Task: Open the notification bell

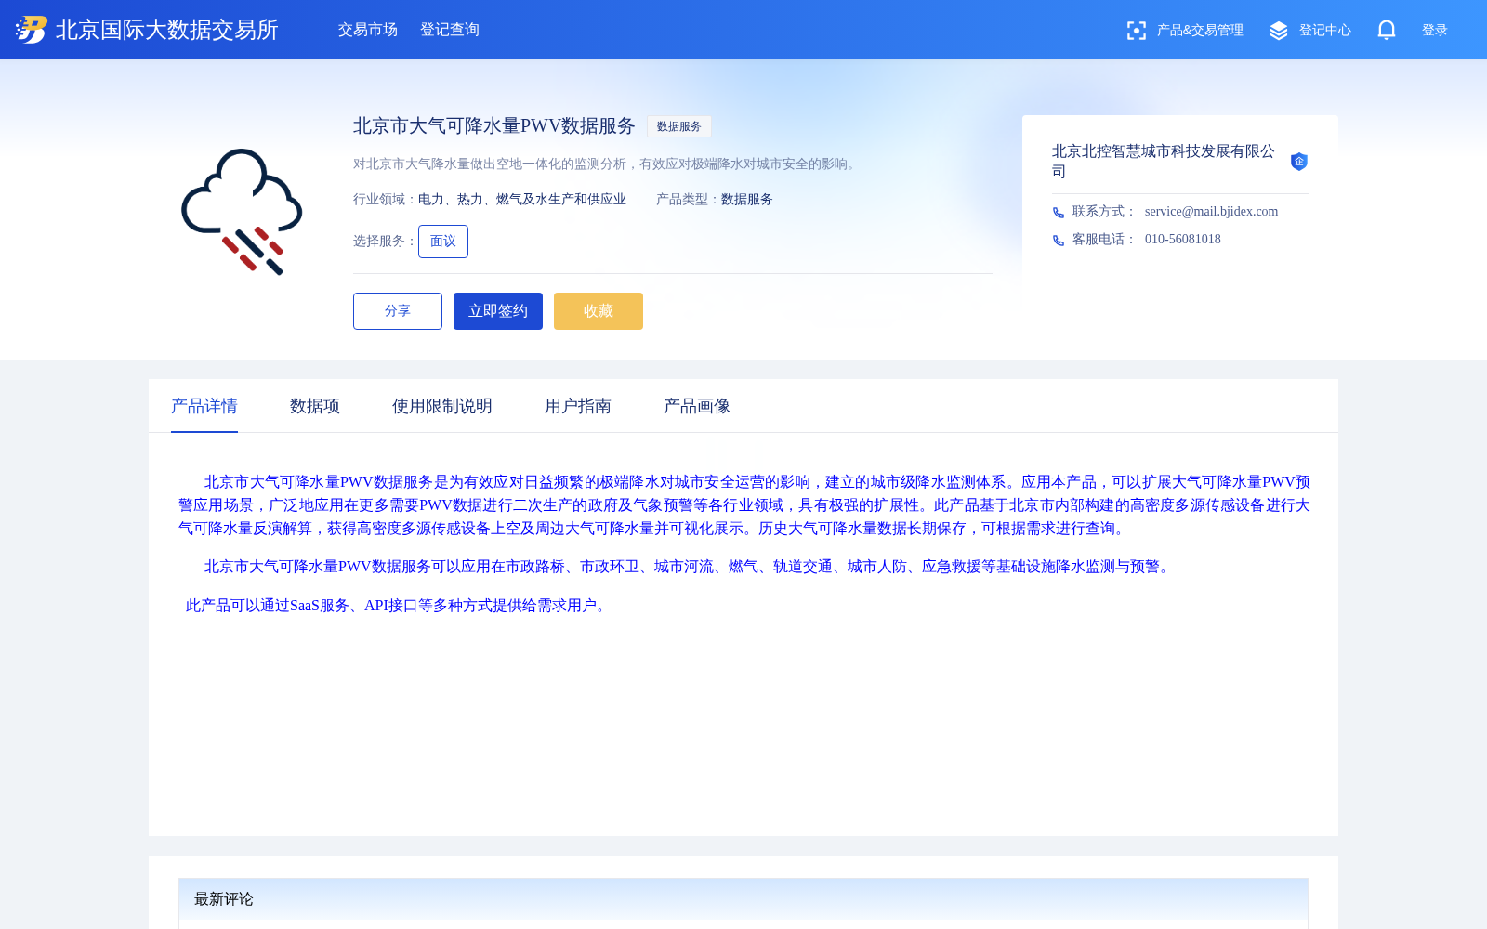Action: pos(1387,31)
